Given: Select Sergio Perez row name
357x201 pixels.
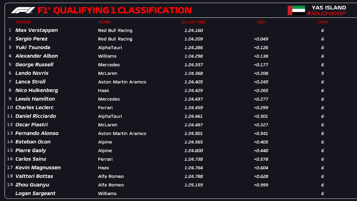Looking at the screenshot, I should click(31, 39).
